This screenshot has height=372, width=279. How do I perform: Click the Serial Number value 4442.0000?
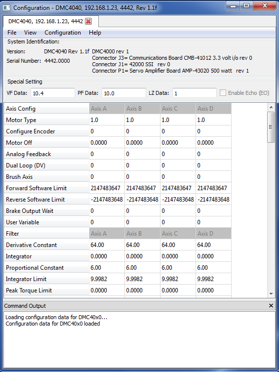pyautogui.click(x=57, y=61)
